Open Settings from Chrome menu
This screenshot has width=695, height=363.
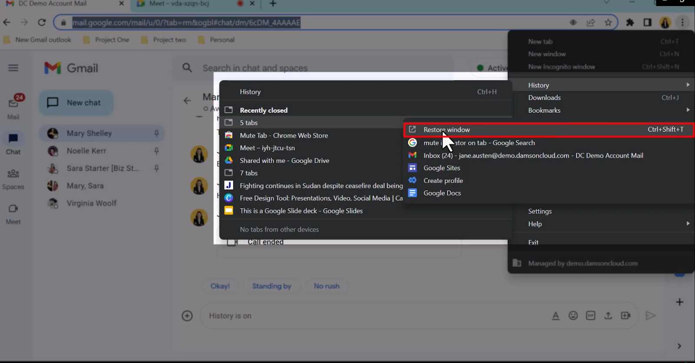click(601, 211)
